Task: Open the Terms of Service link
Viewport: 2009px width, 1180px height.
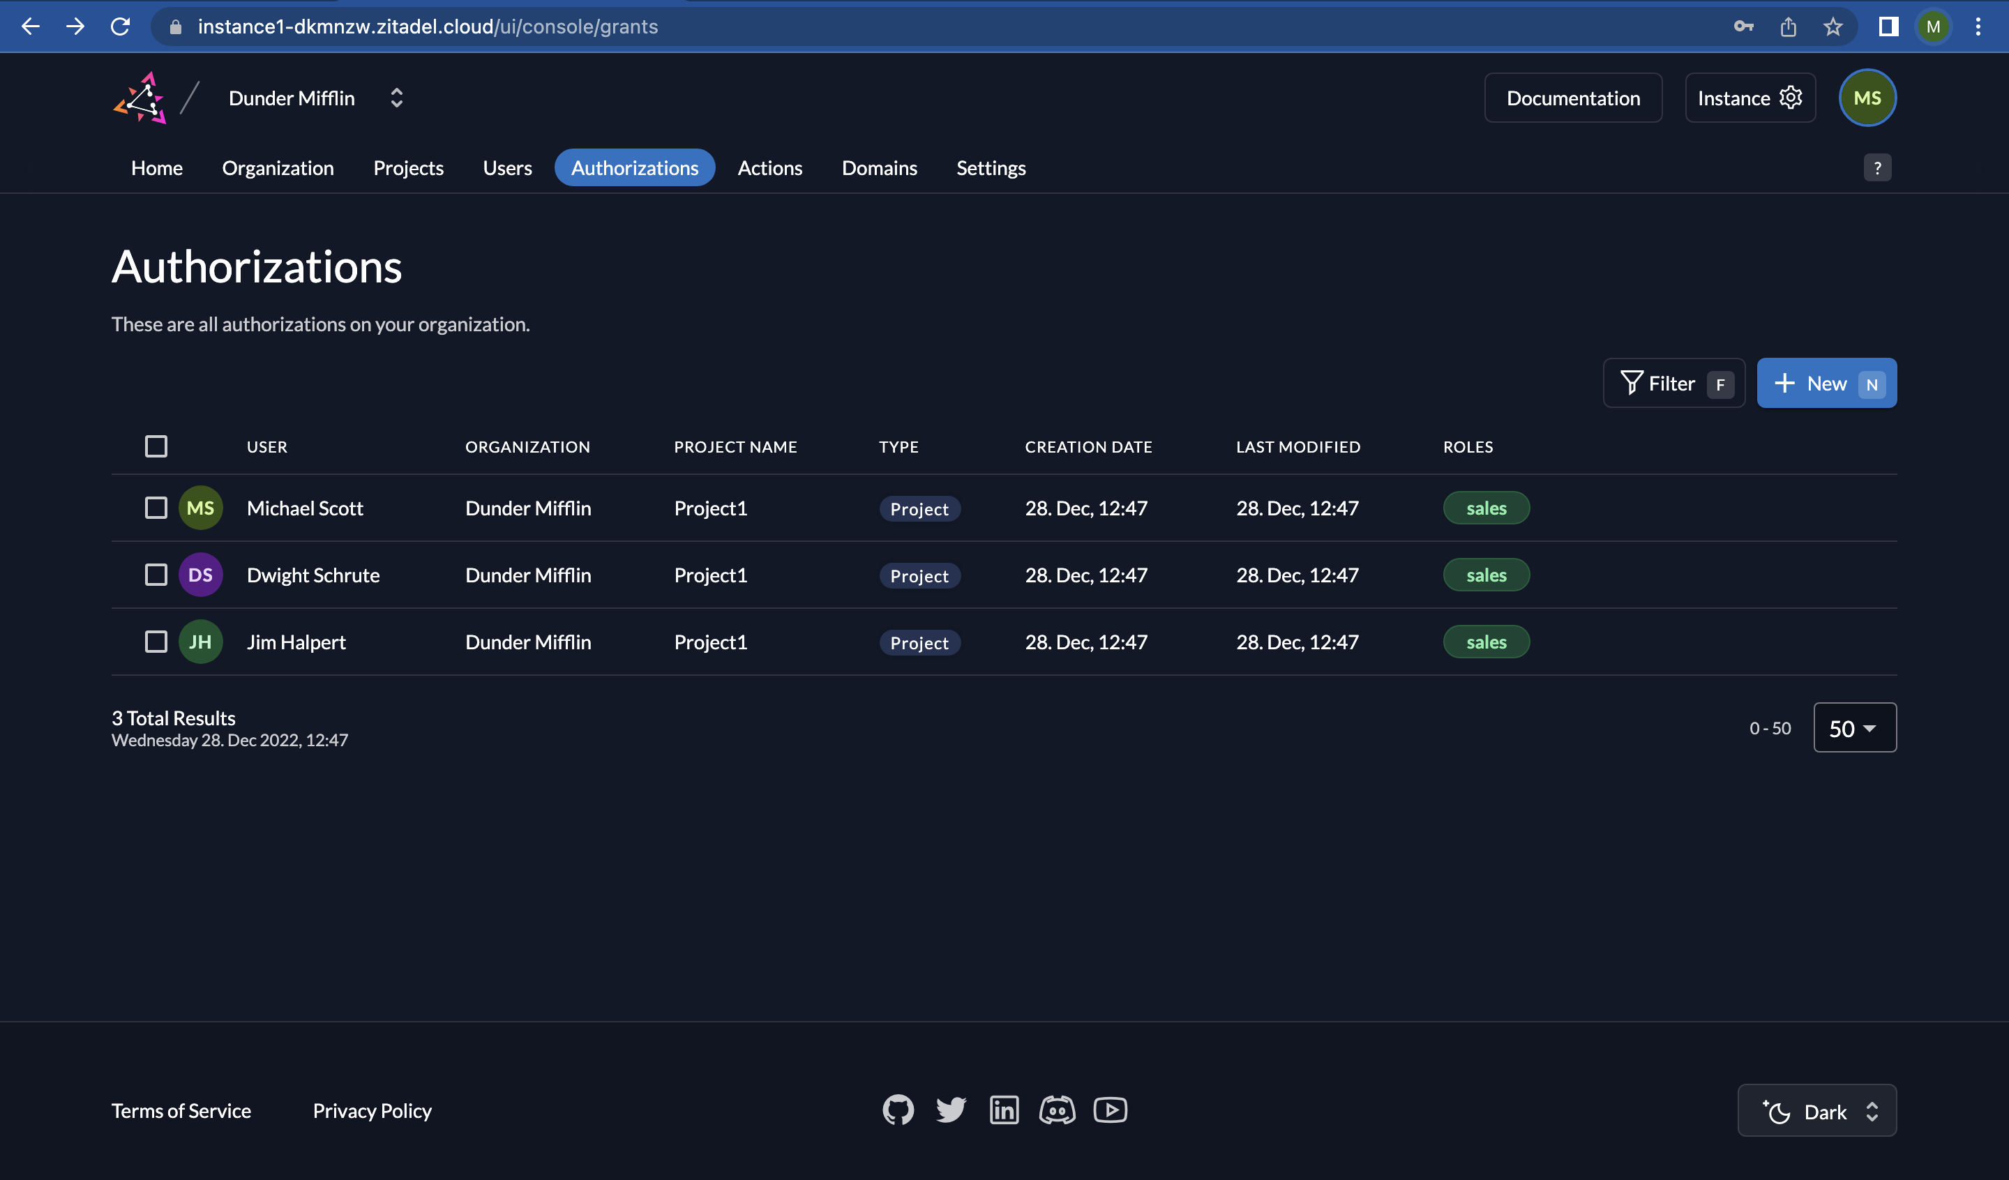Action: (x=181, y=1111)
